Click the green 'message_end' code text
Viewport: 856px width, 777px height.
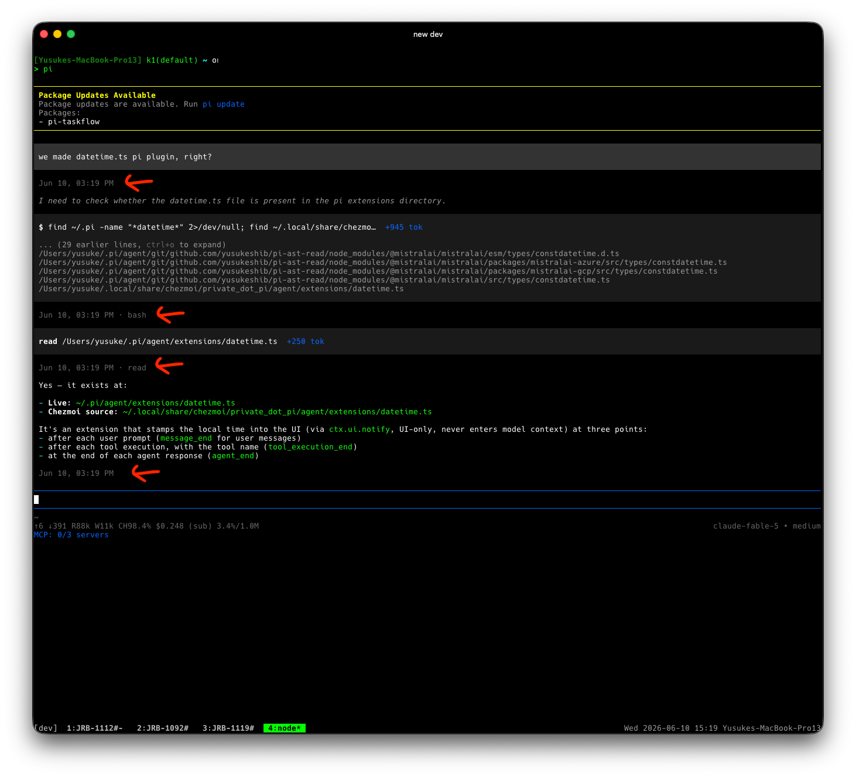(186, 438)
